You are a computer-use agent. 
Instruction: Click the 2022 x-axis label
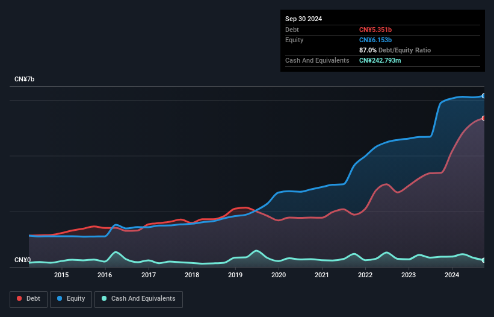(365, 275)
